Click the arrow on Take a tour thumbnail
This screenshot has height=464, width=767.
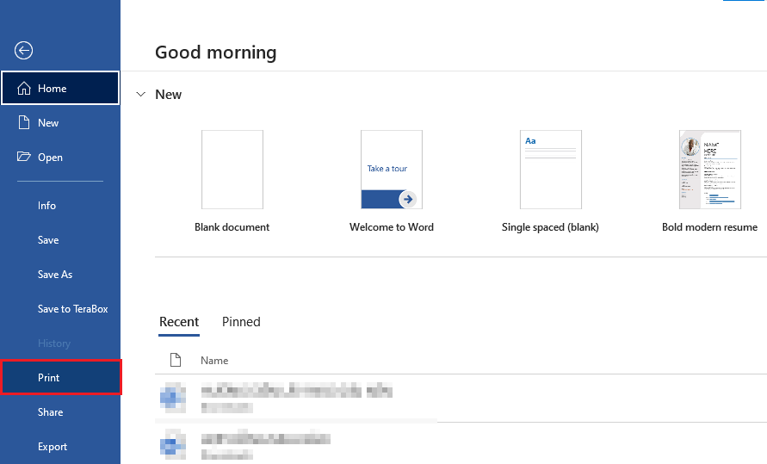point(408,199)
